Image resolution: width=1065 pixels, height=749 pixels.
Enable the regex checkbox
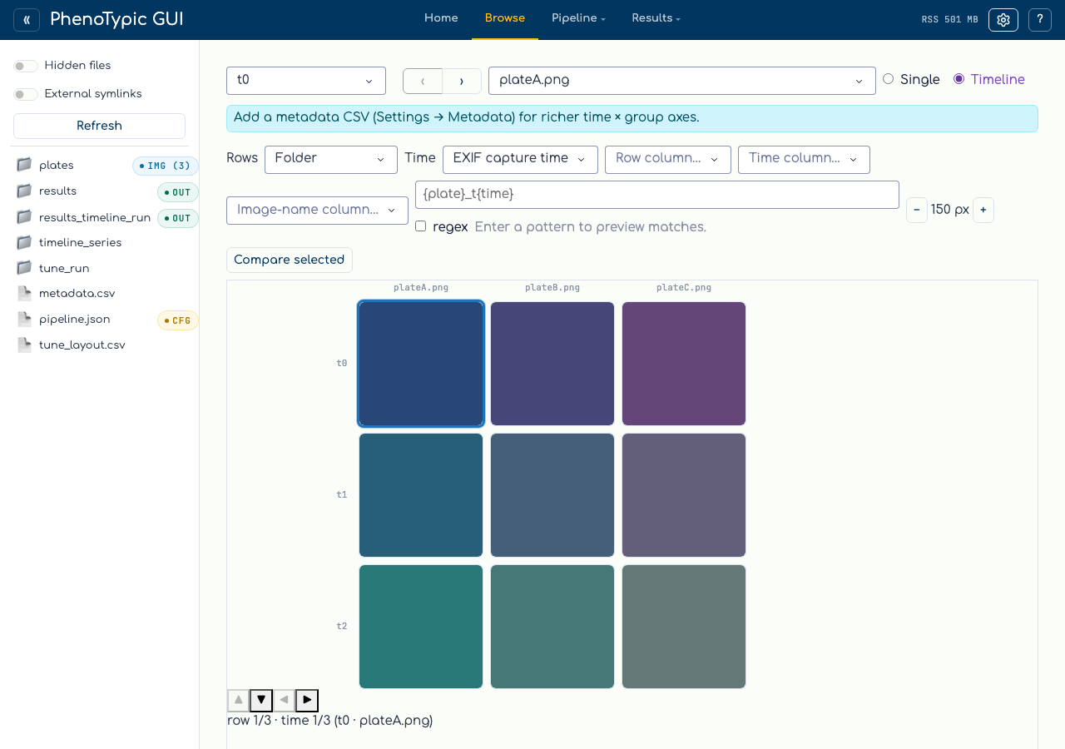420,226
